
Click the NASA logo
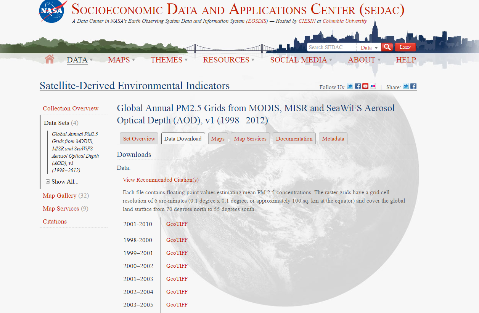(x=52, y=11)
